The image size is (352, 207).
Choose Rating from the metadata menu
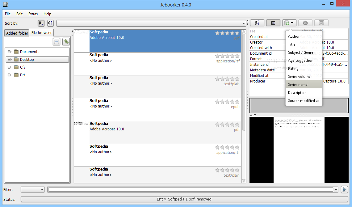pos(304,69)
